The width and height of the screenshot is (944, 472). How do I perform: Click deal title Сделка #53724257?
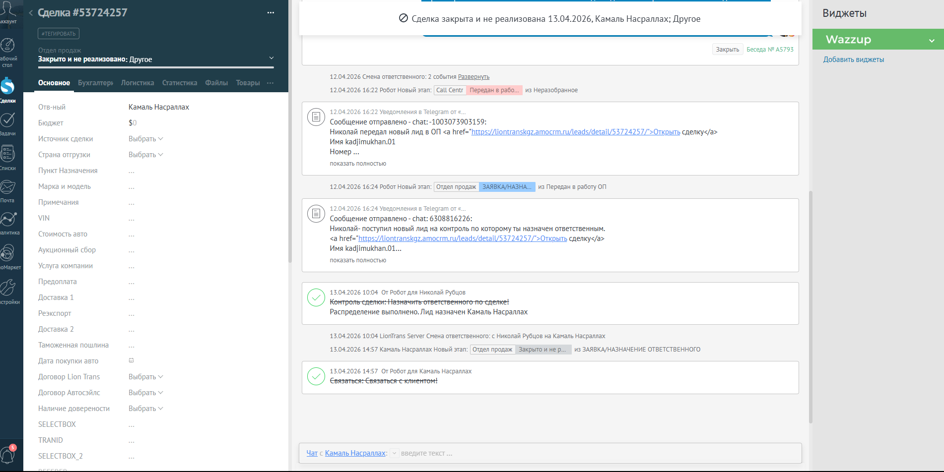(x=82, y=13)
